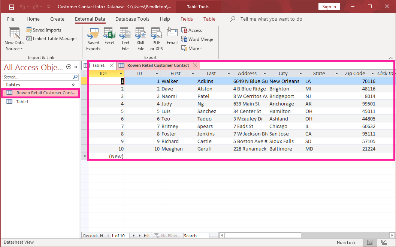This screenshot has width=396, height=247.
Task: Send table data via Email
Action: [x=172, y=39]
